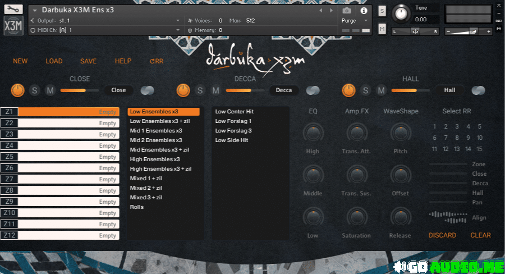Click the wrench settings icon
The image size is (505, 274).
[x=13, y=10]
